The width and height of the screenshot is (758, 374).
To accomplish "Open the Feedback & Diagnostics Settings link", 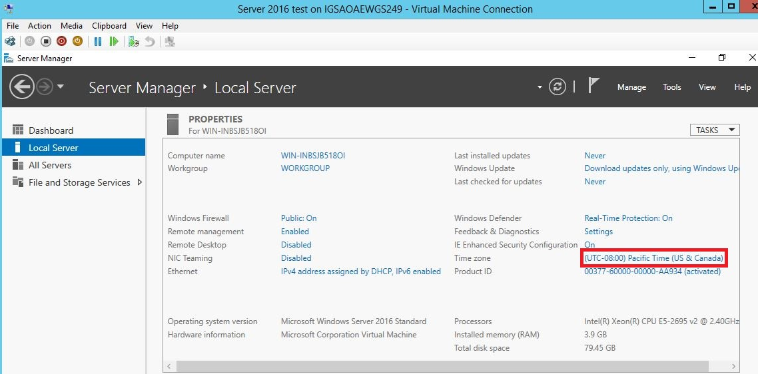I will point(598,232).
